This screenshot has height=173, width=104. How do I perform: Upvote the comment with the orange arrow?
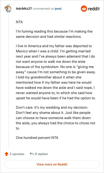(x=6, y=154)
